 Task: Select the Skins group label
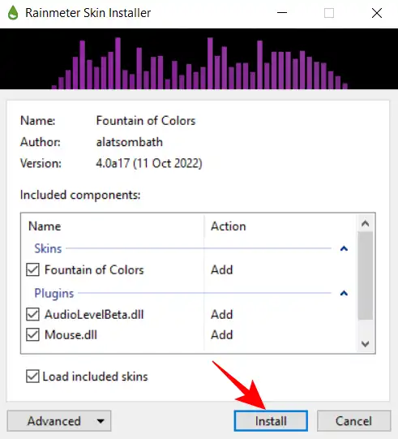pos(48,248)
